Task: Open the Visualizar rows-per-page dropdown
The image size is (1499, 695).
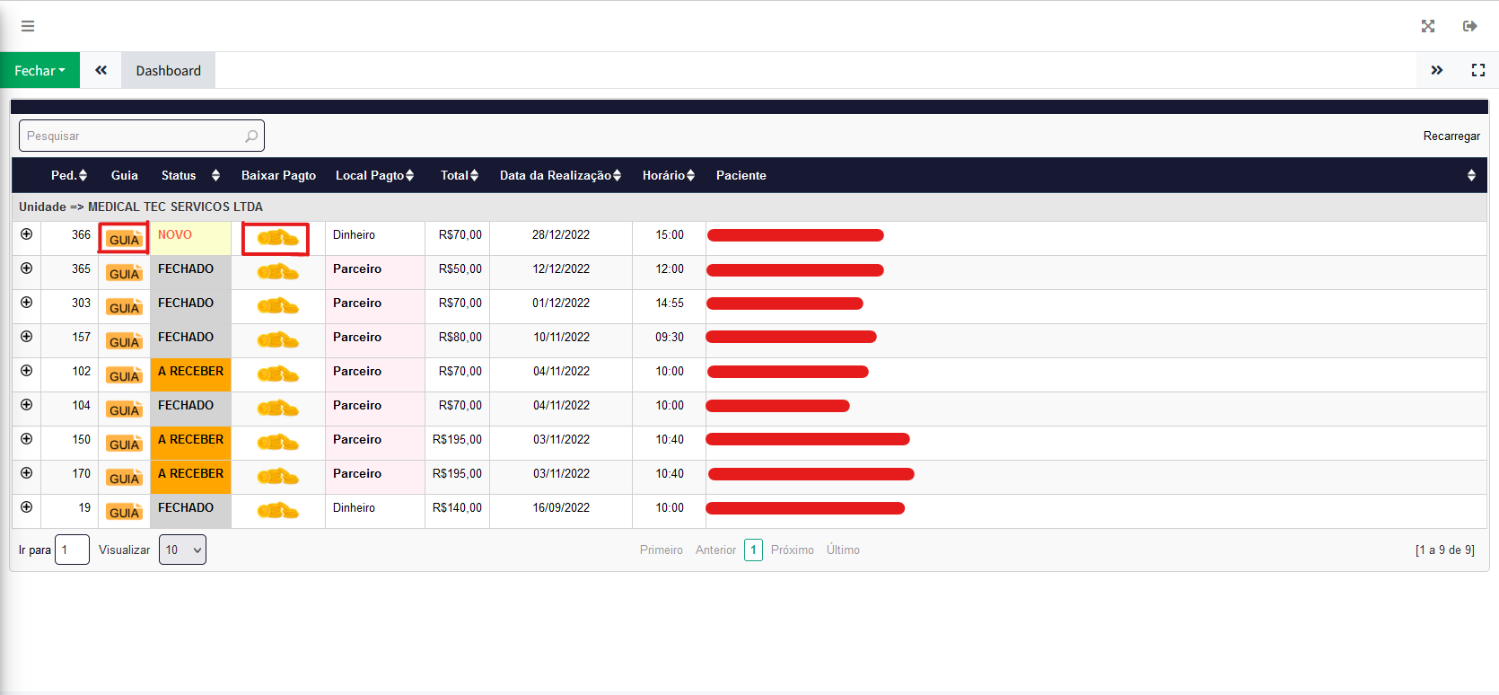Action: (182, 550)
